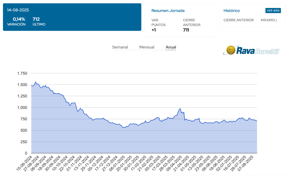Click the cierre anterior value 711
This screenshot has height=176, width=289.
[x=186, y=30]
